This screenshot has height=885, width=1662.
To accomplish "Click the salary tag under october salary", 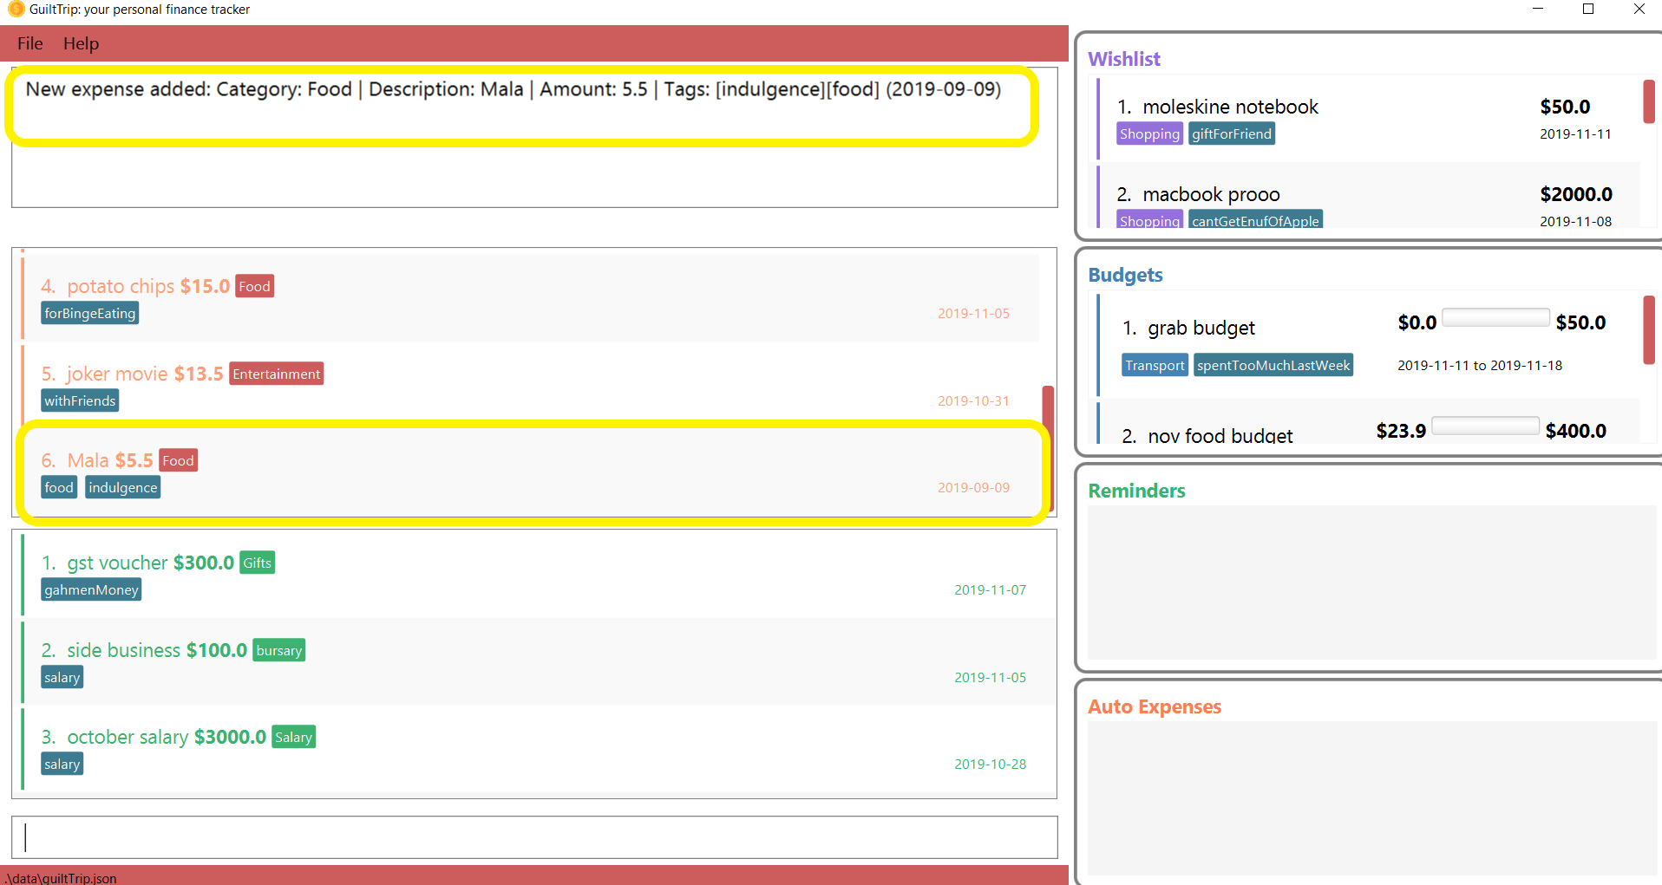I will 62,765.
